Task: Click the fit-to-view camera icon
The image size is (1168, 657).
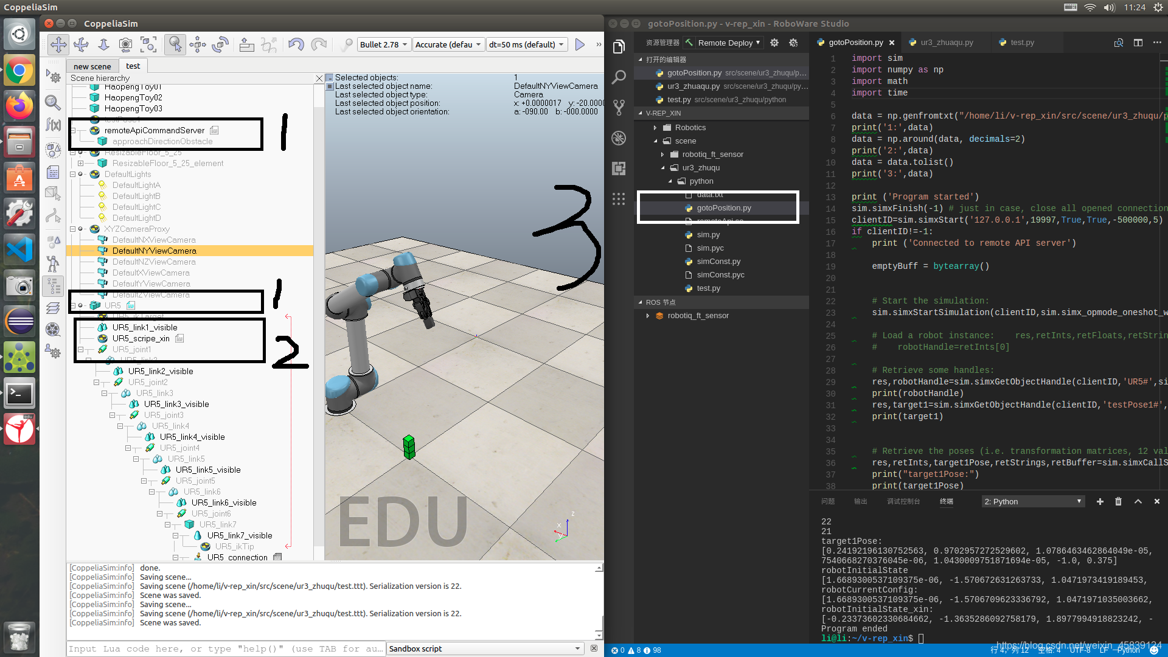Action: [148, 44]
